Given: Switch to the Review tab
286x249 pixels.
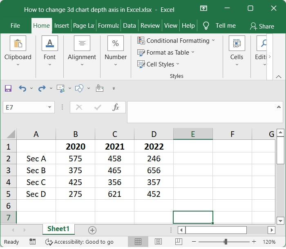Looking at the screenshot, I should 150,25.
